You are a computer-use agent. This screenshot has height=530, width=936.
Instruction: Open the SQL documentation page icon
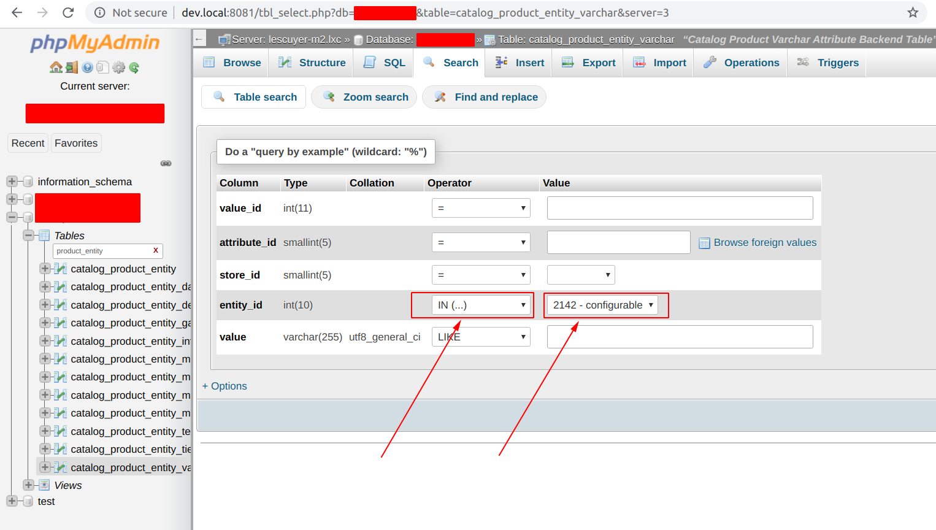(x=103, y=67)
